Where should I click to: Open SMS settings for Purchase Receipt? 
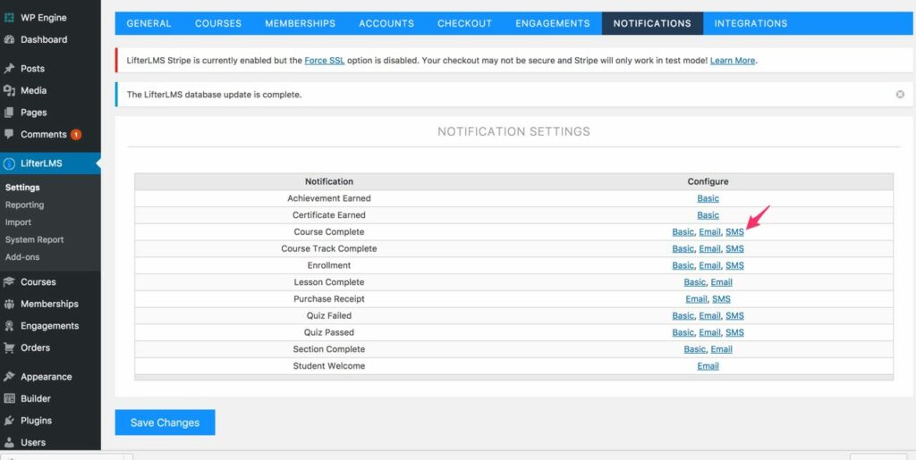point(722,299)
